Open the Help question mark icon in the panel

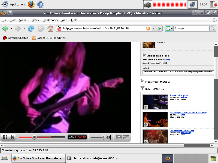pos(41,4)
